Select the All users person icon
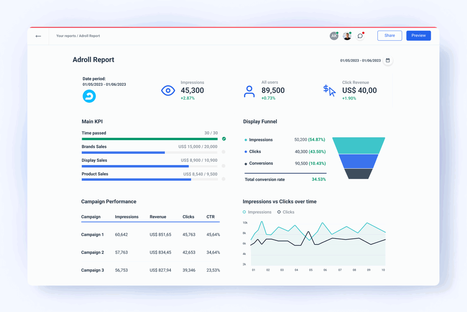The height and width of the screenshot is (312, 467). (249, 90)
